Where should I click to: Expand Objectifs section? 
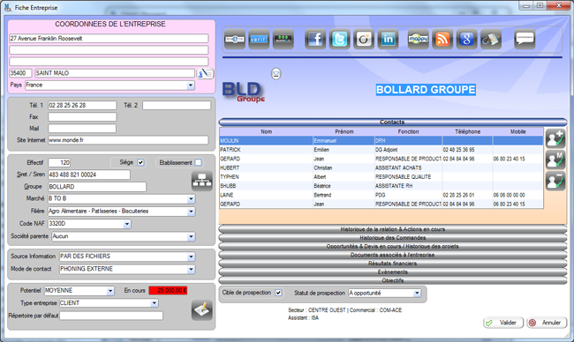click(x=393, y=280)
